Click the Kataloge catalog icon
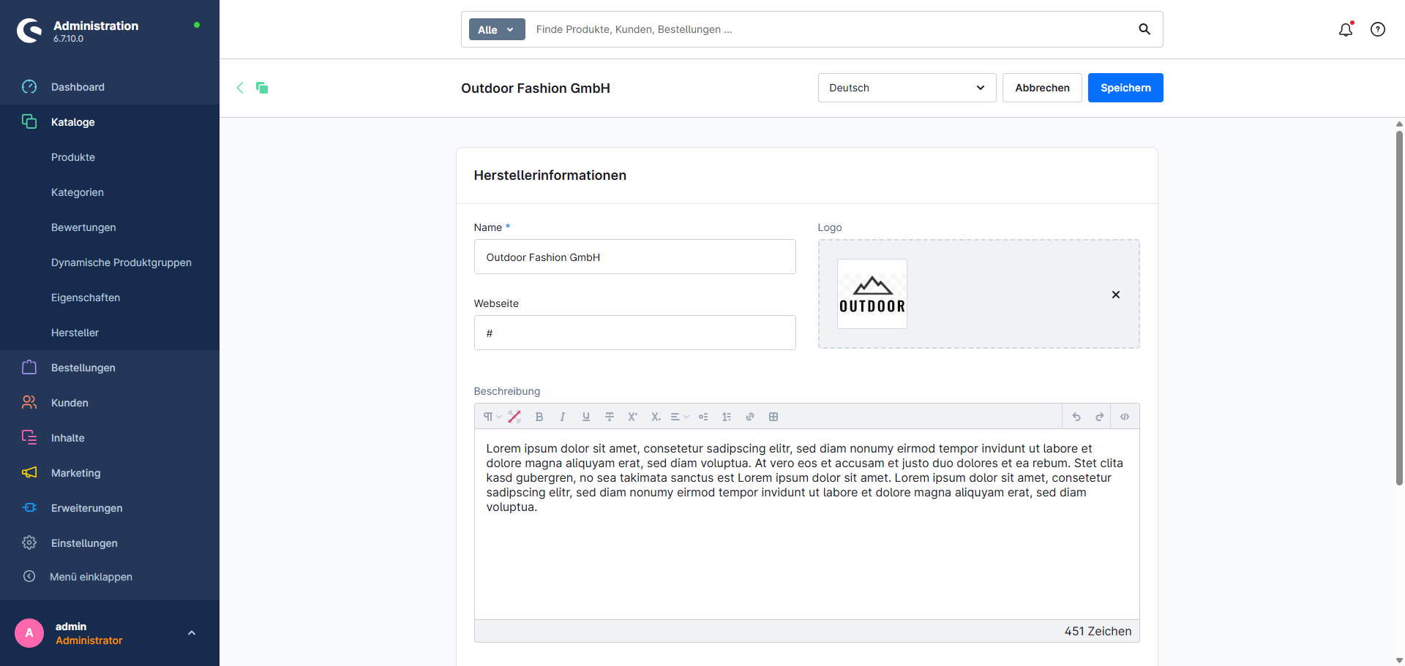Viewport: 1405px width, 666px height. (29, 121)
